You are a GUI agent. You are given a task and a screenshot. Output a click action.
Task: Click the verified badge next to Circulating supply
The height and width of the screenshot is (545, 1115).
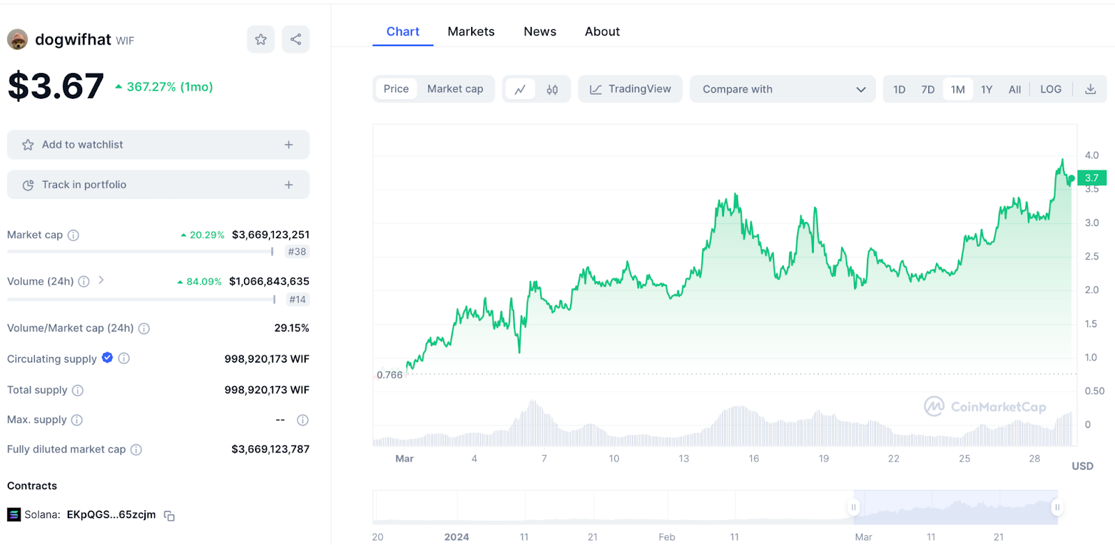pyautogui.click(x=107, y=358)
